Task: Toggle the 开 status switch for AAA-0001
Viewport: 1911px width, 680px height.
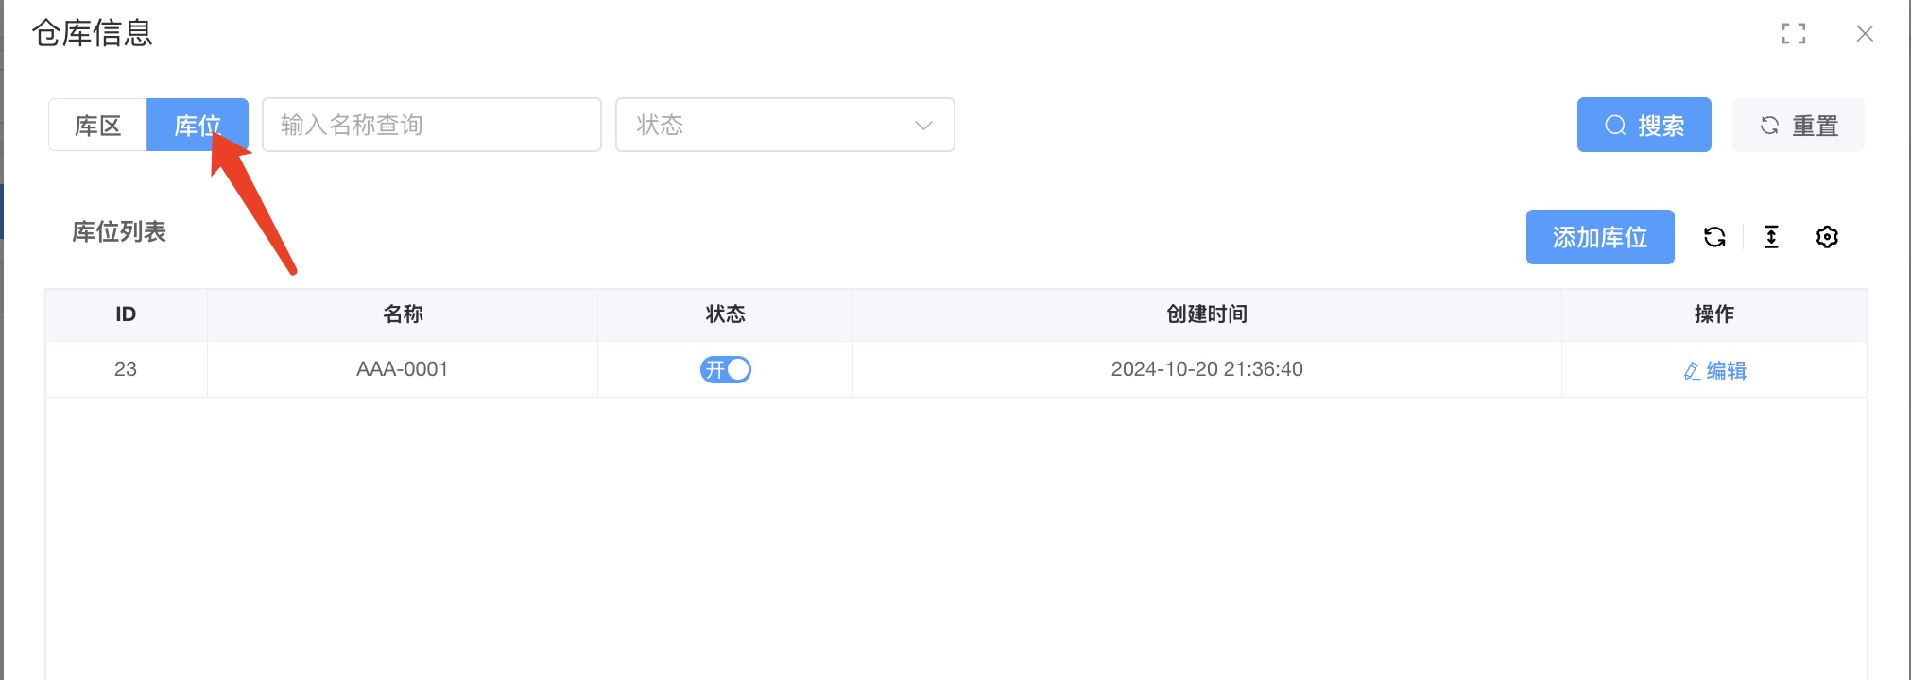Action: point(725,369)
